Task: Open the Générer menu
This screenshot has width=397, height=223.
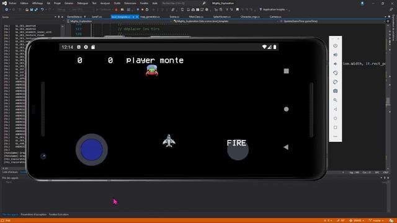Action: click(x=69, y=3)
